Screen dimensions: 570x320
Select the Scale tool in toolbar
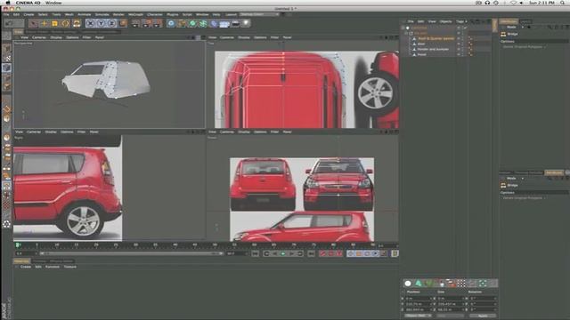click(x=54, y=24)
